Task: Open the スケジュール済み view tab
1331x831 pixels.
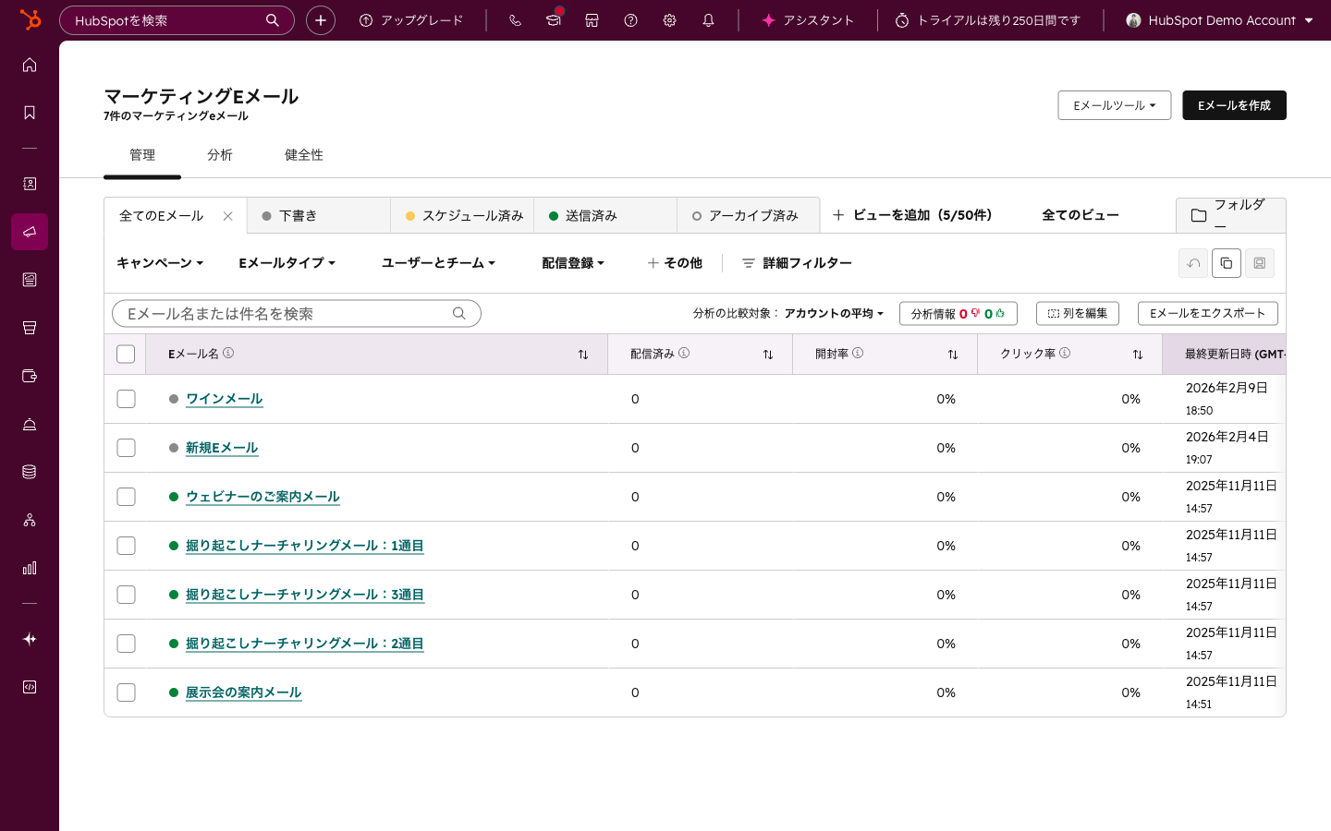Action: pyautogui.click(x=467, y=214)
